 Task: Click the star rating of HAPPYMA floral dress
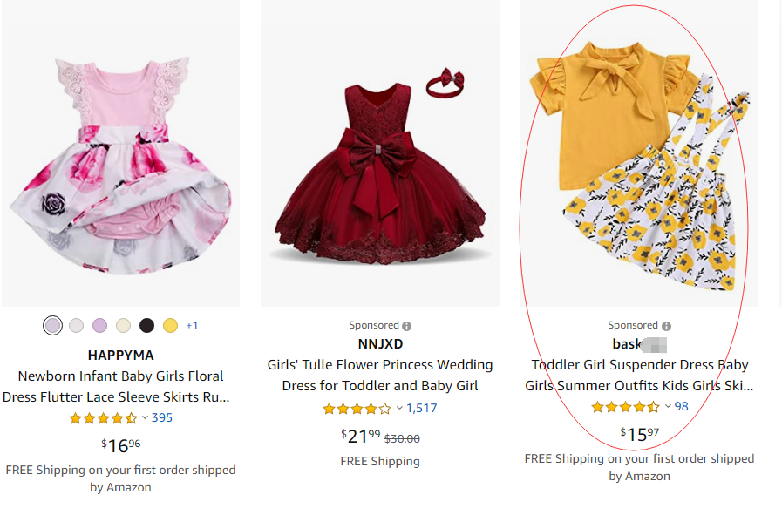pyautogui.click(x=103, y=418)
